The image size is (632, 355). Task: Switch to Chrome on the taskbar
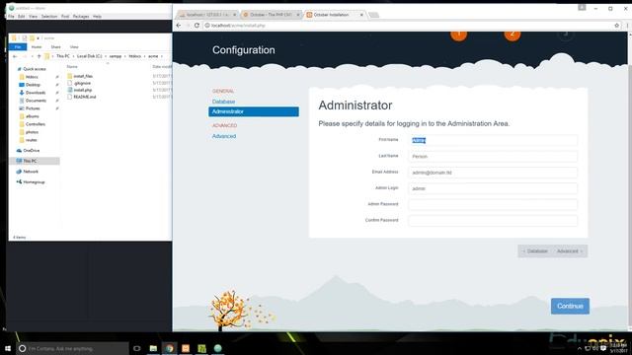coord(169,348)
